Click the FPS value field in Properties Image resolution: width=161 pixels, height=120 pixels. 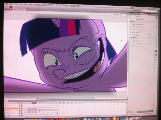pyautogui.click(x=137, y=40)
